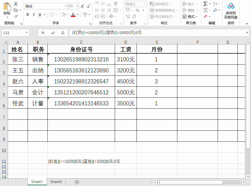Image resolution: width=251 pixels, height=186 pixels.
Task: Click the Find magnifier icon
Action: 215,10
